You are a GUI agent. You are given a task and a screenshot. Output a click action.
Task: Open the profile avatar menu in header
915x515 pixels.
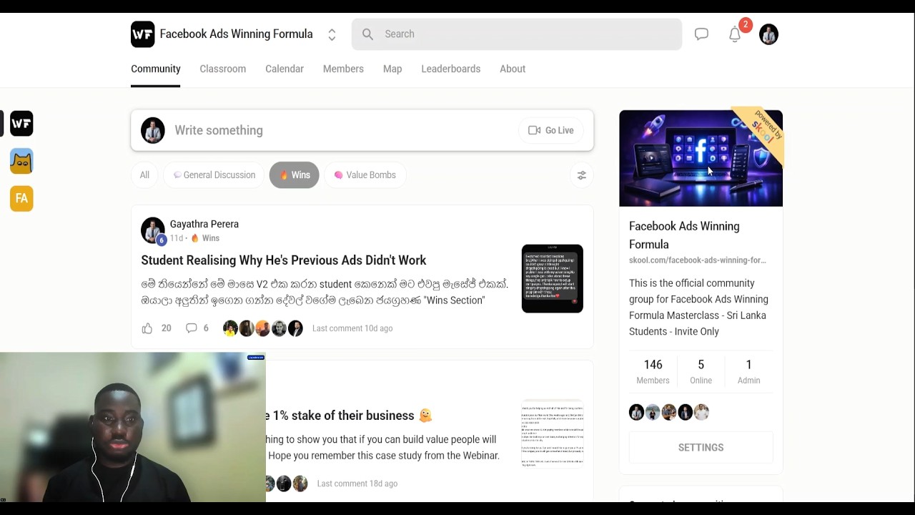point(768,34)
